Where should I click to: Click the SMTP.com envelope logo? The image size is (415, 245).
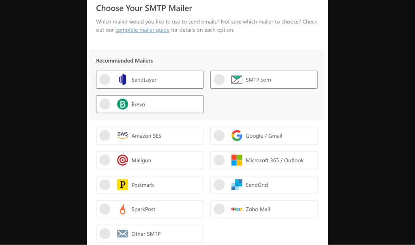tap(237, 80)
